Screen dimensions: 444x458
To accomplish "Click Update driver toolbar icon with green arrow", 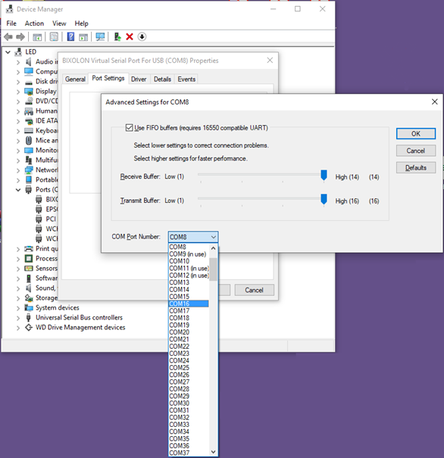I will [117, 37].
